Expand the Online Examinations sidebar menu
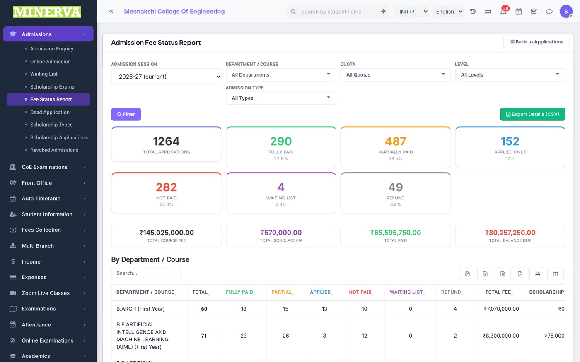580x362 pixels. (x=48, y=340)
